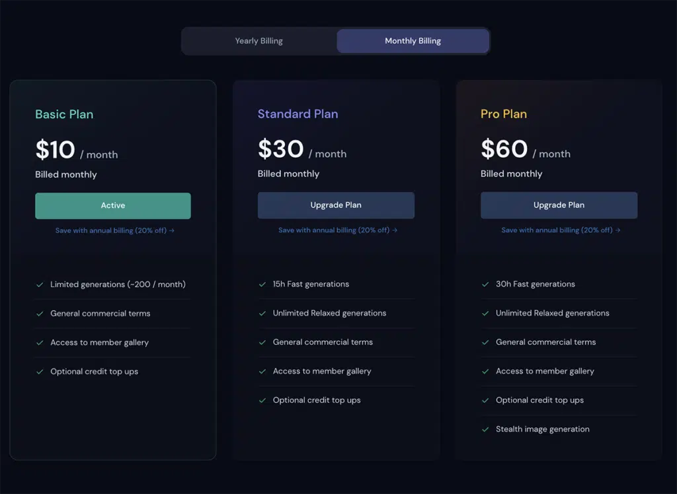
Task: Upgrade to the Standard Plan
Action: (x=336, y=205)
